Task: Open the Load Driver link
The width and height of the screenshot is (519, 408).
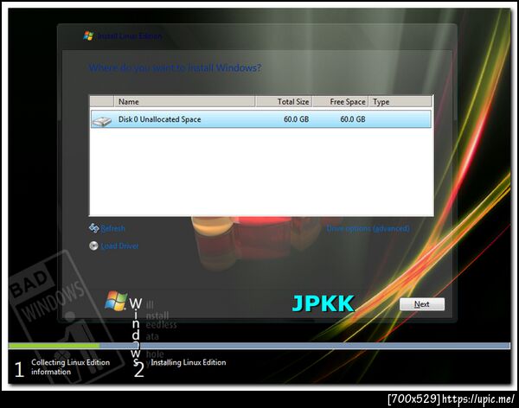Action: coord(119,245)
